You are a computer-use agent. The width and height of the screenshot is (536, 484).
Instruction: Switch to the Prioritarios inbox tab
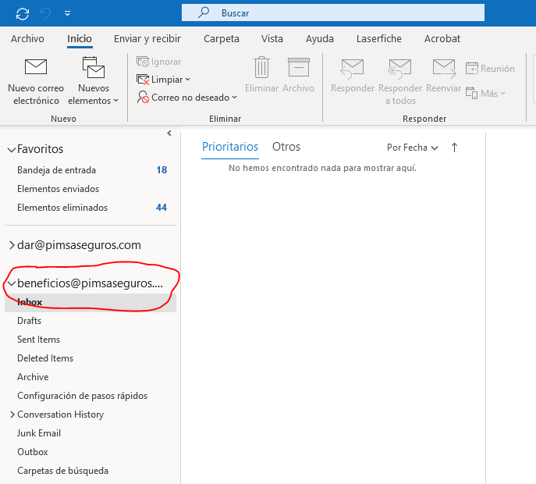[230, 147]
